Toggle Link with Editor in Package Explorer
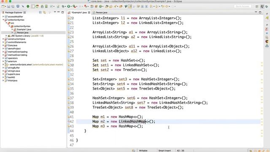The width and height of the screenshot is (270, 152). (x=44, y=12)
